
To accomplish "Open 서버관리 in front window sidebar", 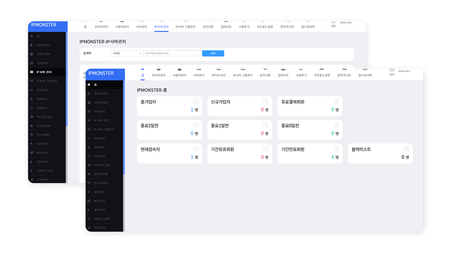I will (105, 111).
